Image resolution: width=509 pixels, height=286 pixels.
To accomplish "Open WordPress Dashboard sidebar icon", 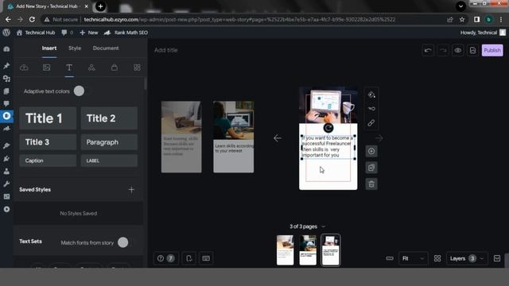I will [6, 49].
